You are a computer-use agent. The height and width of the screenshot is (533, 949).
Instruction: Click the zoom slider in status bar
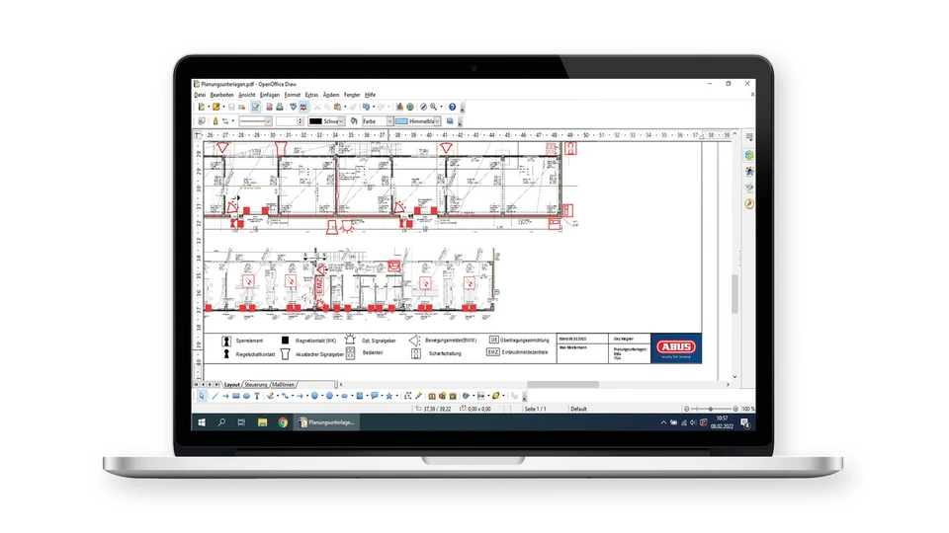710,409
